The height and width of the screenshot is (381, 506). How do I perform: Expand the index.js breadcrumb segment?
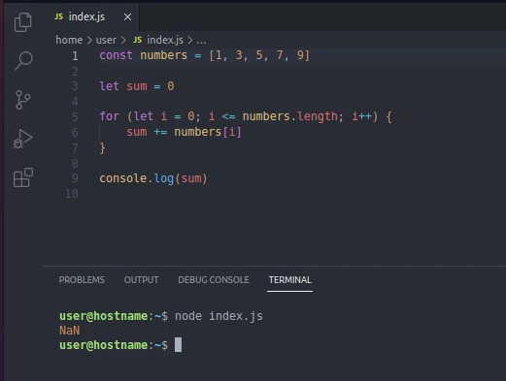click(165, 40)
